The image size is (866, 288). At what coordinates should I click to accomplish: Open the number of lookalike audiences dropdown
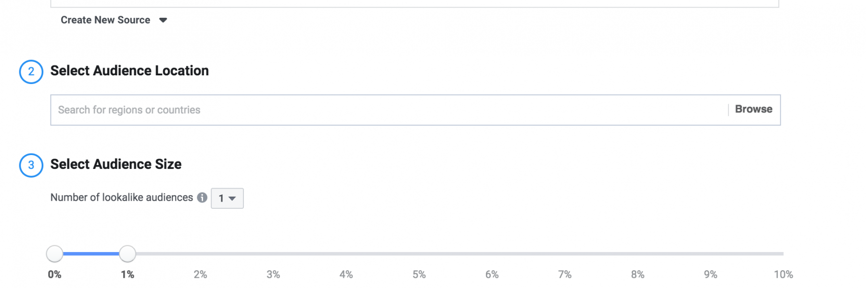[227, 198]
